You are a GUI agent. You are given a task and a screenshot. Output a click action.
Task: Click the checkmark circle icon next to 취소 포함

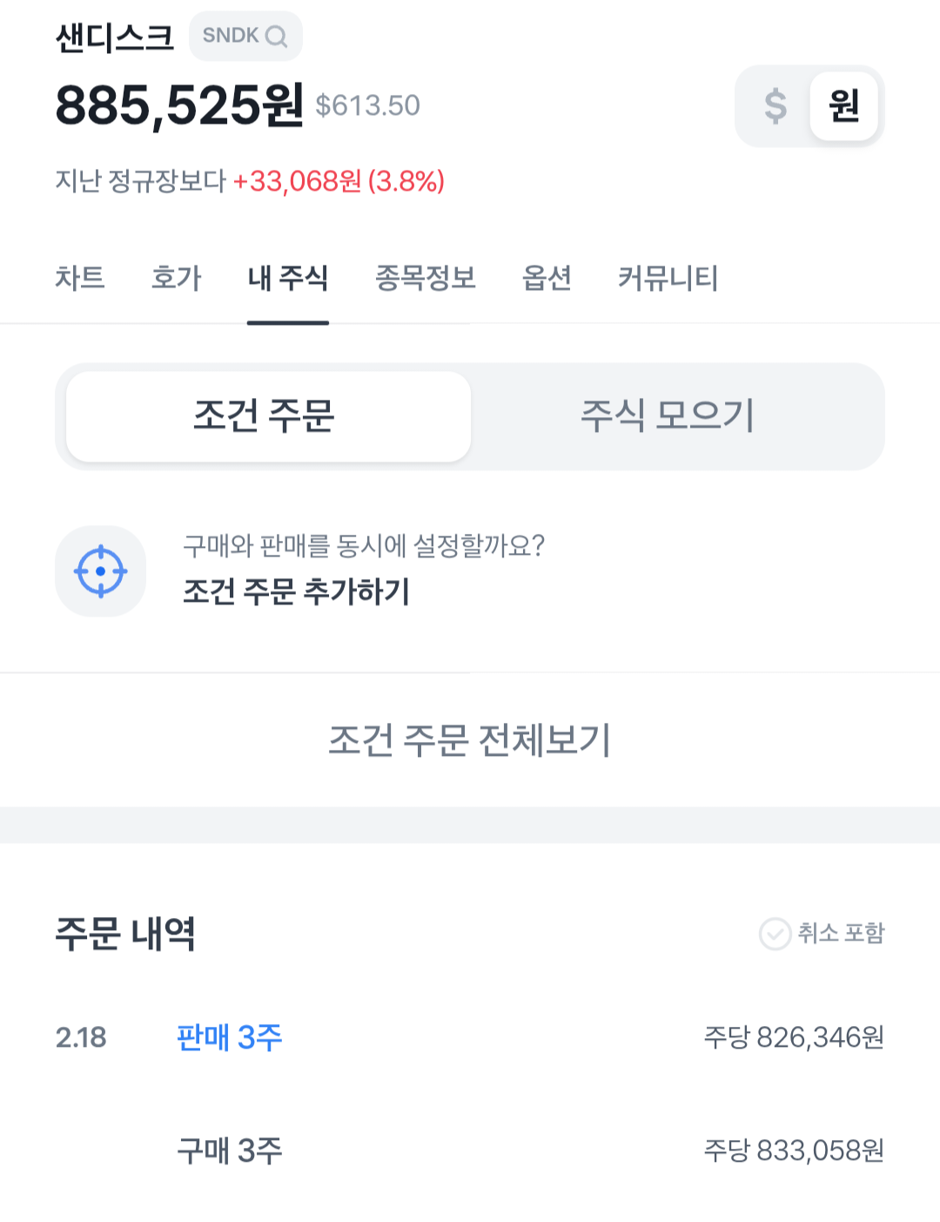(x=775, y=934)
